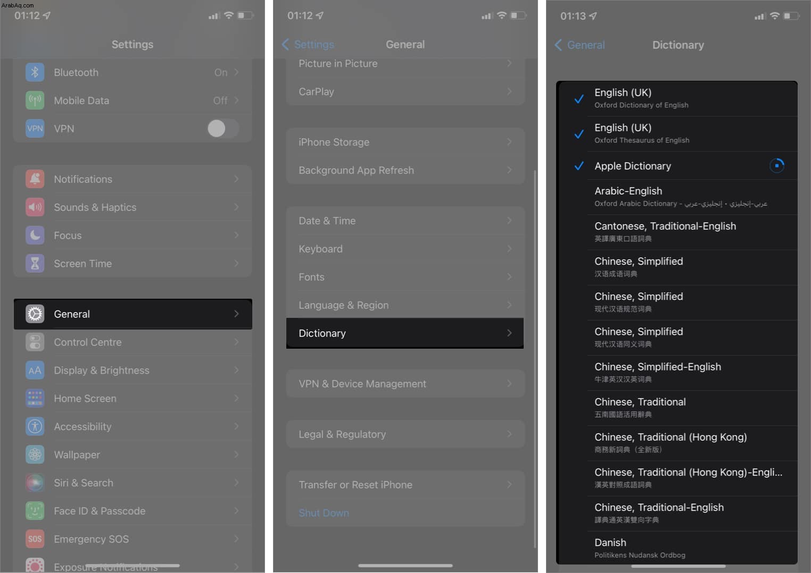Tap the Home Screen grid icon
Screen dimensions: 811x573
[35, 399]
